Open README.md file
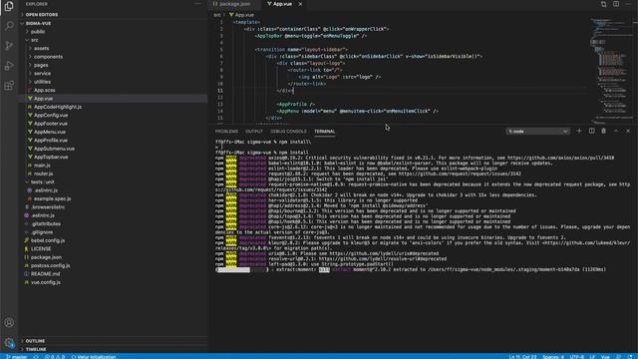This screenshot has height=359, width=638. coord(45,274)
